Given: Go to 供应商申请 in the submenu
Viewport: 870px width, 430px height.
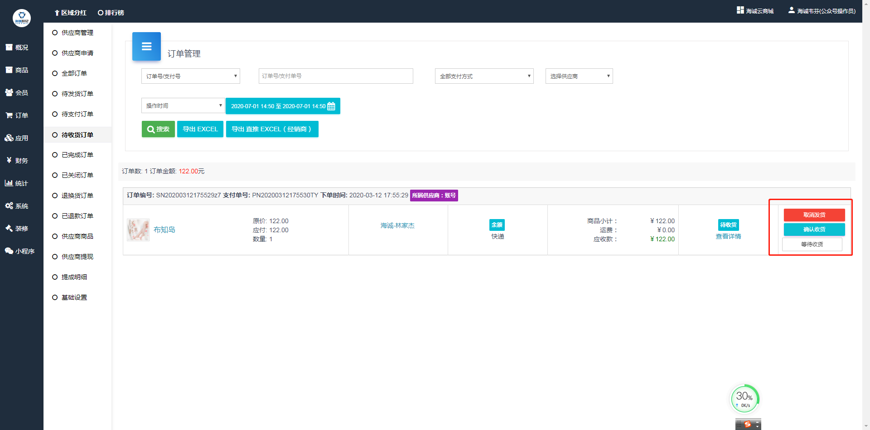Looking at the screenshot, I should [77, 53].
